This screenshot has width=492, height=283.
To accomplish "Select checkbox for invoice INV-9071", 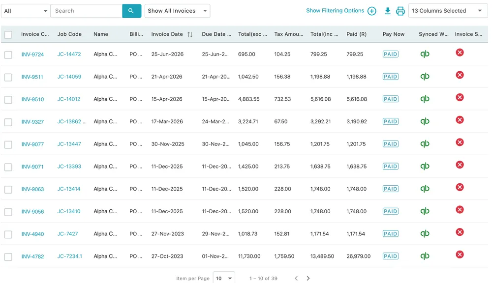I will tap(8, 167).
